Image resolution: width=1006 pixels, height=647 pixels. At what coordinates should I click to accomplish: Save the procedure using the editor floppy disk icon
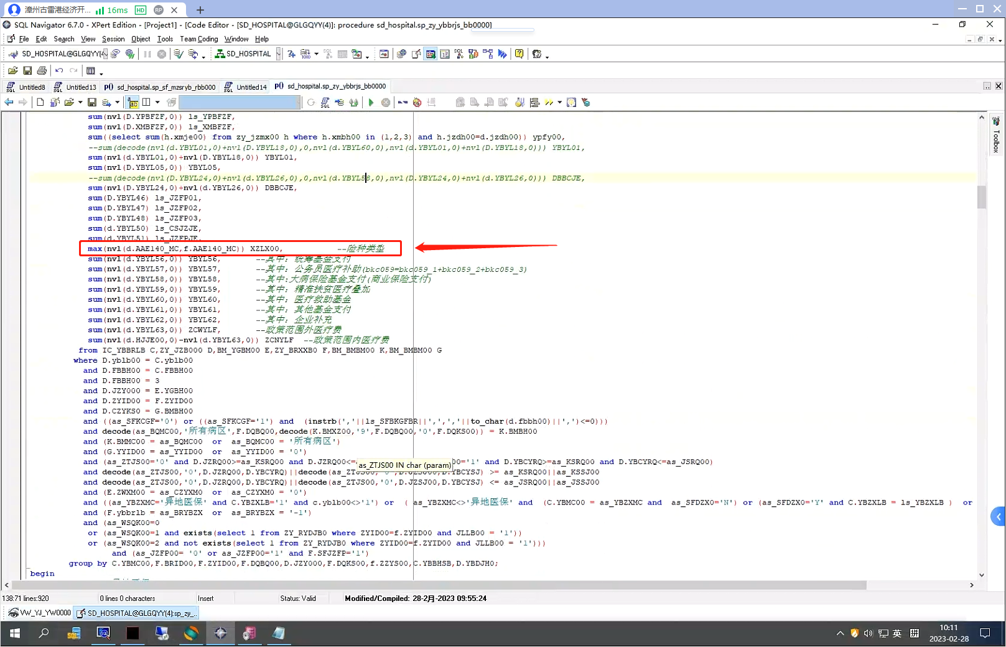pyautogui.click(x=92, y=103)
